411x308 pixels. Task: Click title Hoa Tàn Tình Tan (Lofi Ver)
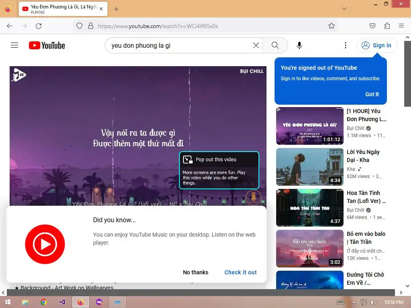(366, 197)
